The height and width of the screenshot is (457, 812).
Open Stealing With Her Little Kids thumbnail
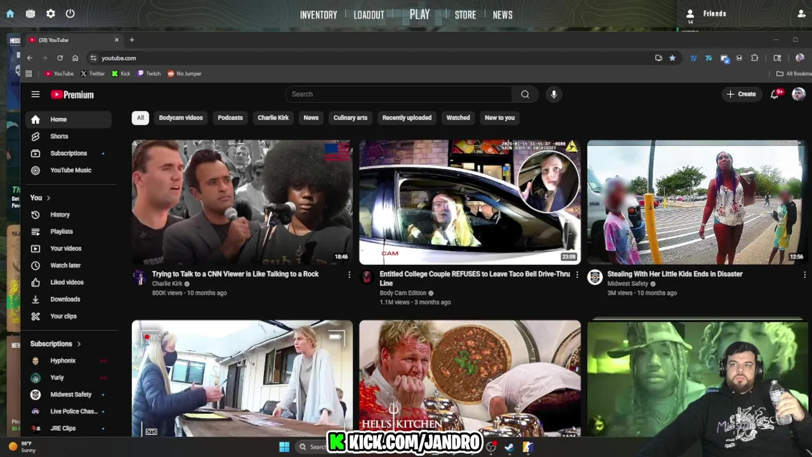tap(697, 202)
